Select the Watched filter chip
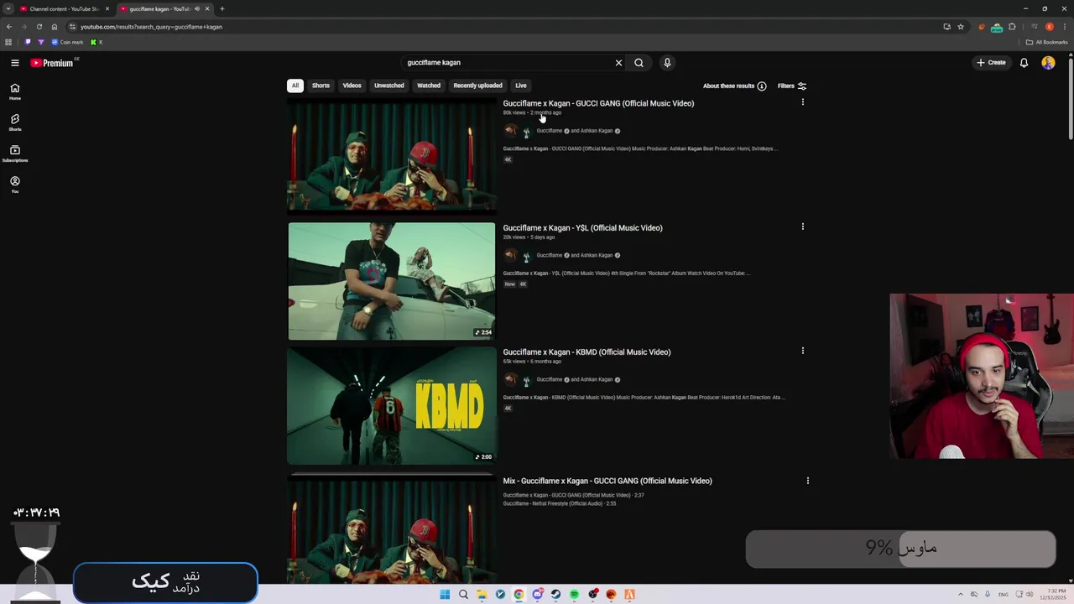This screenshot has height=604, width=1074. click(x=429, y=86)
